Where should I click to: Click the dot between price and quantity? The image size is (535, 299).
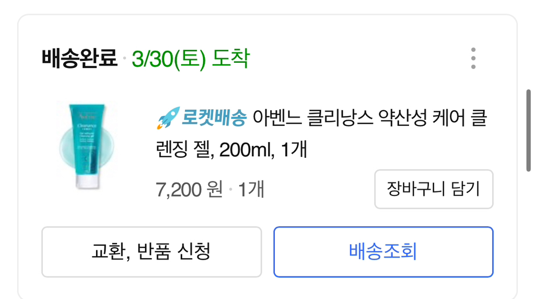(x=230, y=189)
